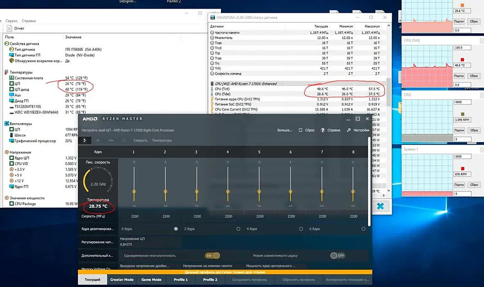Increase core 2 speed with its plus
The image size is (484, 287).
point(165,162)
